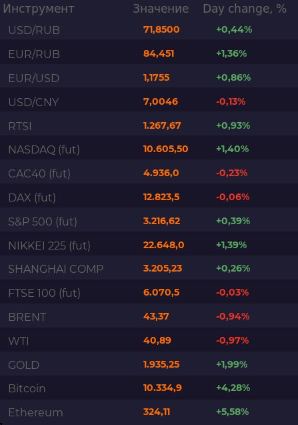Click the Инструмент column header
The width and height of the screenshot is (298, 425).
[39, 9]
